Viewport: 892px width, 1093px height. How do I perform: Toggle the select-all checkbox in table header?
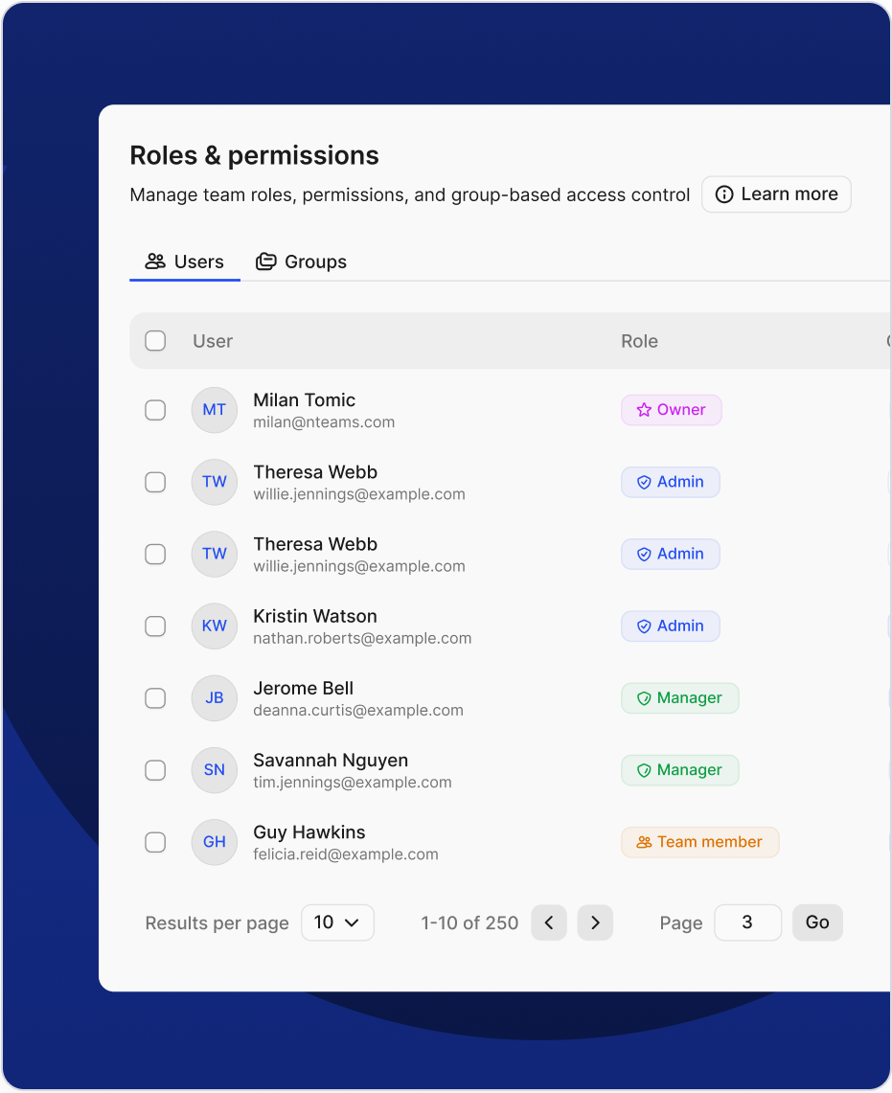click(x=155, y=341)
